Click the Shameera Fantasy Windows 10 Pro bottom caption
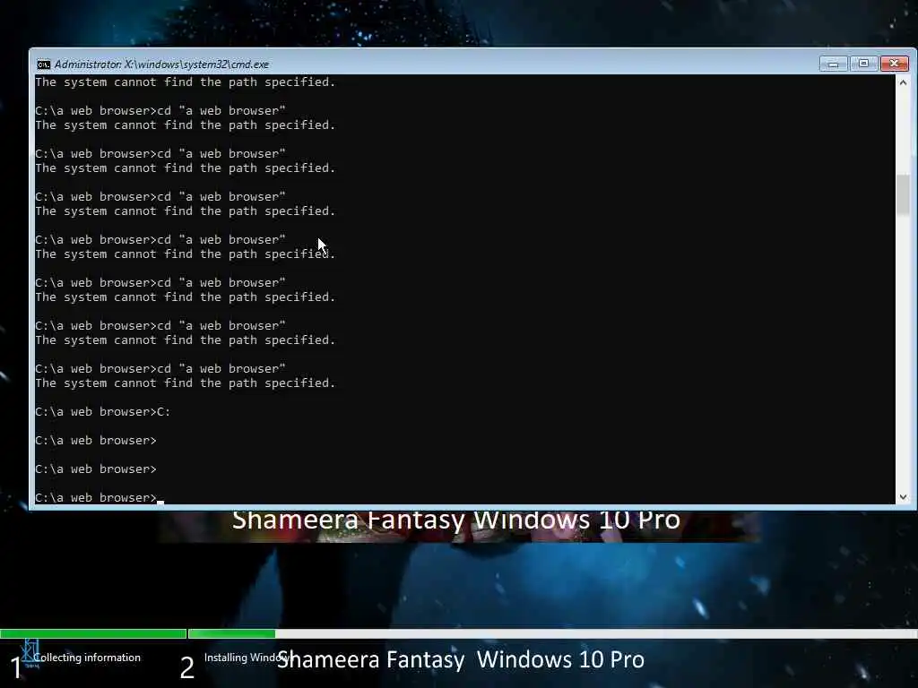Viewport: 918px width, 688px height. (x=460, y=660)
